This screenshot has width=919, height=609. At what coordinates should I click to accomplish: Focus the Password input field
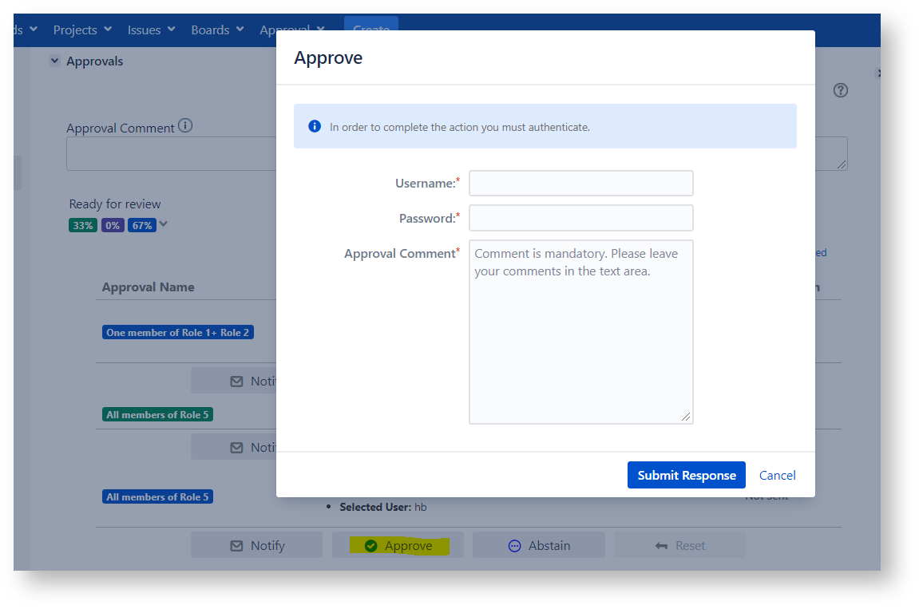580,218
